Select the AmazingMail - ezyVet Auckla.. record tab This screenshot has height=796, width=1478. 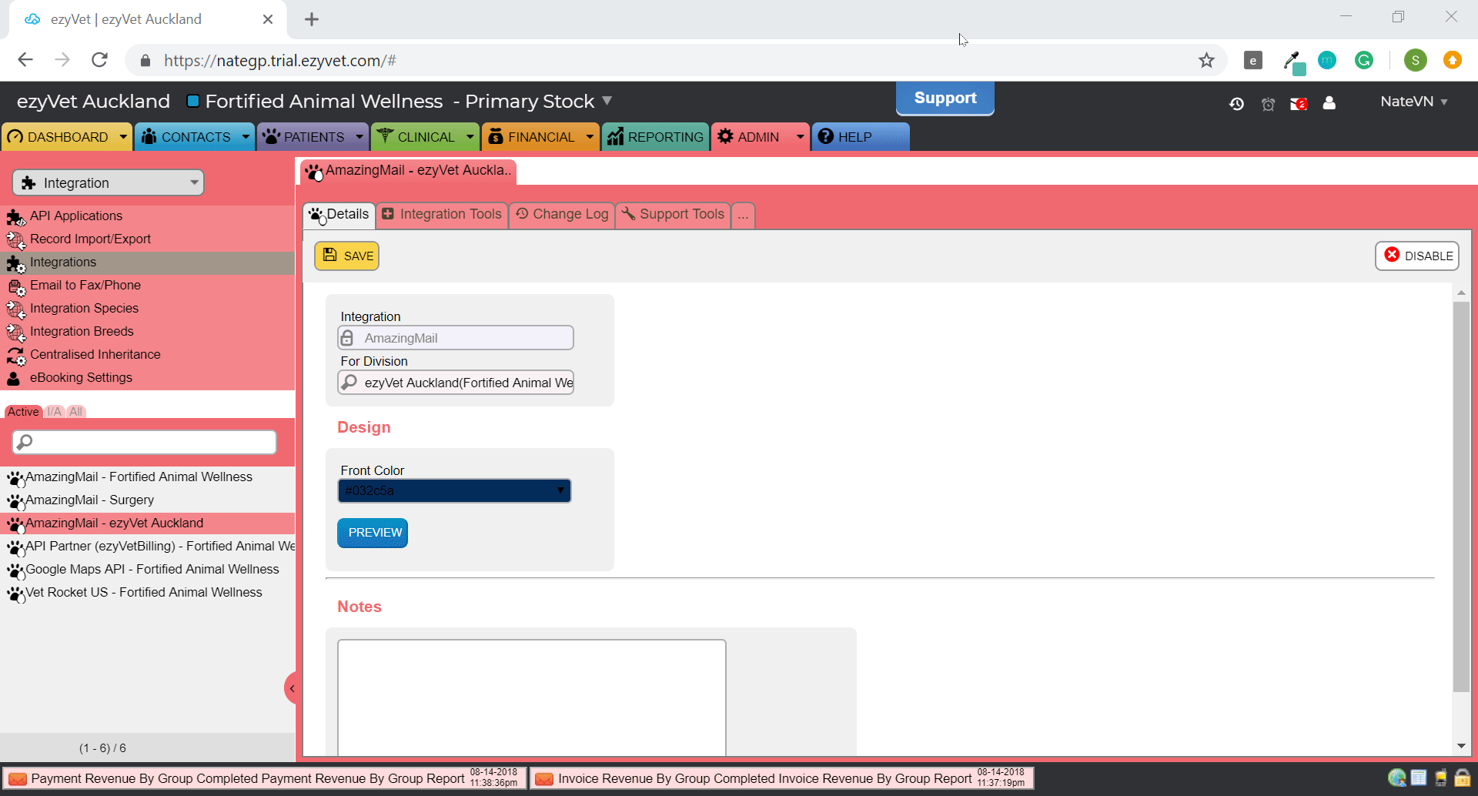pyautogui.click(x=408, y=171)
